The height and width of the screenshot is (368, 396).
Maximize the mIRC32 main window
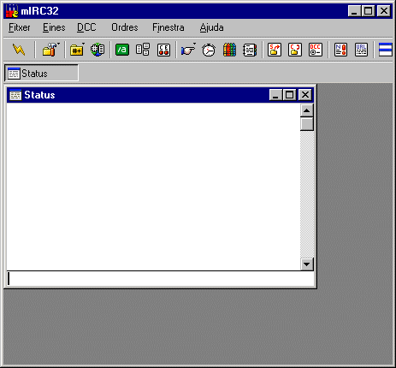click(x=368, y=11)
